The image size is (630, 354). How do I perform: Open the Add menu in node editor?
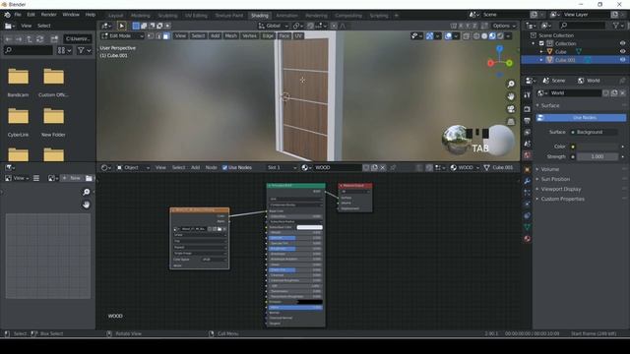click(x=195, y=167)
